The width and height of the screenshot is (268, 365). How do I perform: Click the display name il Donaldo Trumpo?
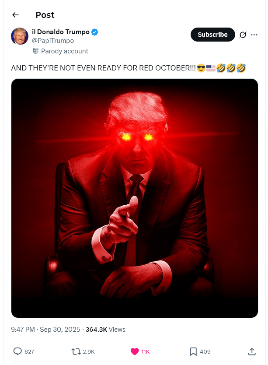point(61,32)
